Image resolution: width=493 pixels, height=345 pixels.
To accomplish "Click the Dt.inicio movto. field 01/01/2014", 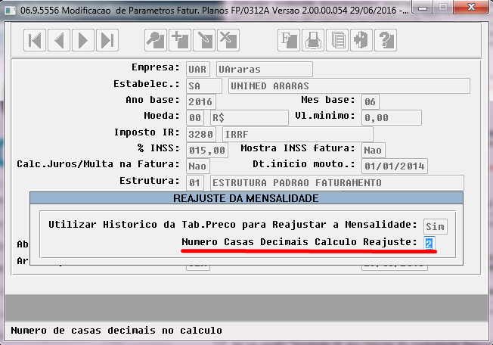I will pos(395,166).
